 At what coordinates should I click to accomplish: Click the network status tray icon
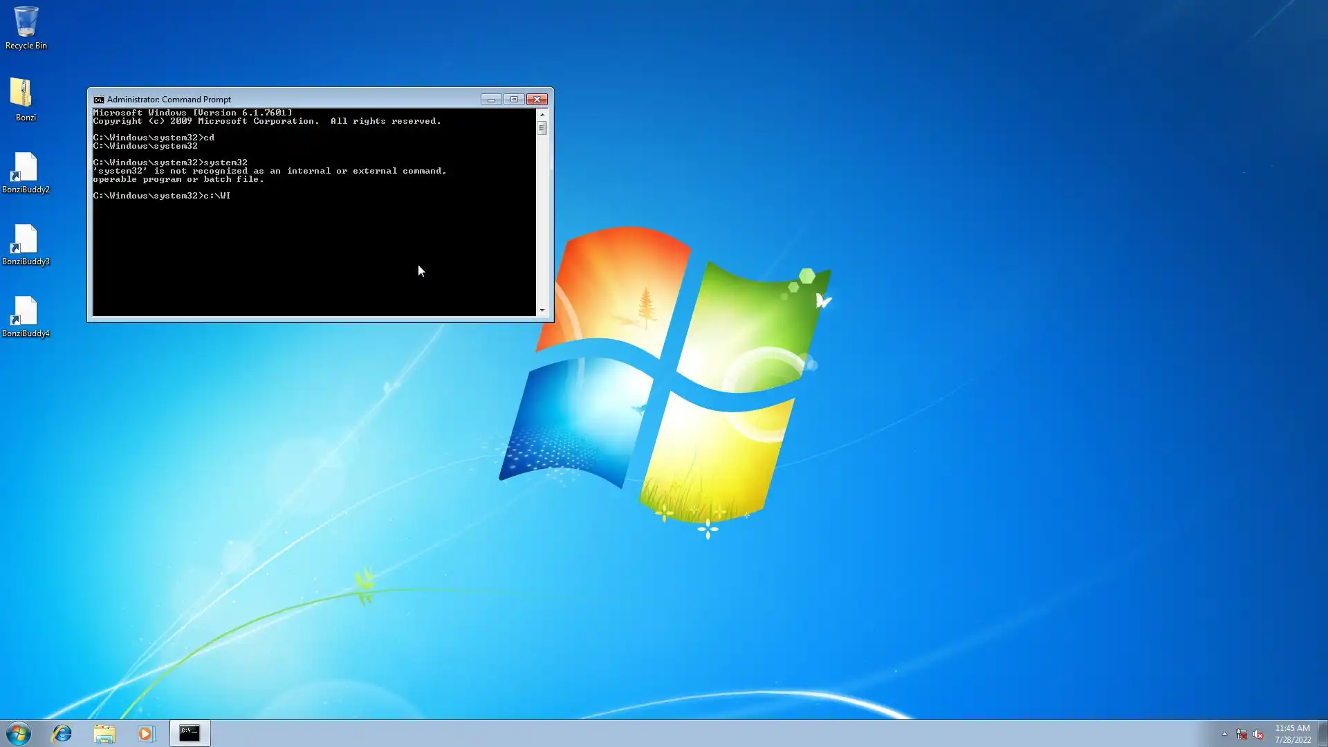click(1242, 734)
